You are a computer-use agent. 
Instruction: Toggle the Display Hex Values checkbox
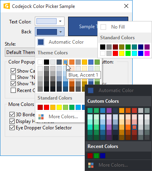[12, 121]
